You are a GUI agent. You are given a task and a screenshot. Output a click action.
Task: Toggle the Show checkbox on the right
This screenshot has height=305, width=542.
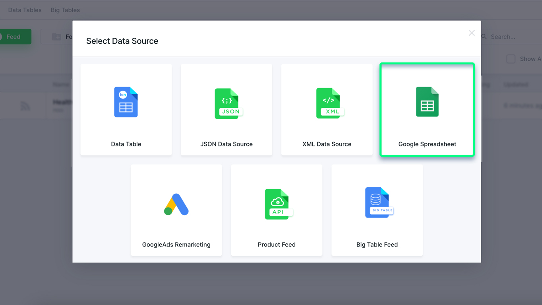click(x=511, y=59)
